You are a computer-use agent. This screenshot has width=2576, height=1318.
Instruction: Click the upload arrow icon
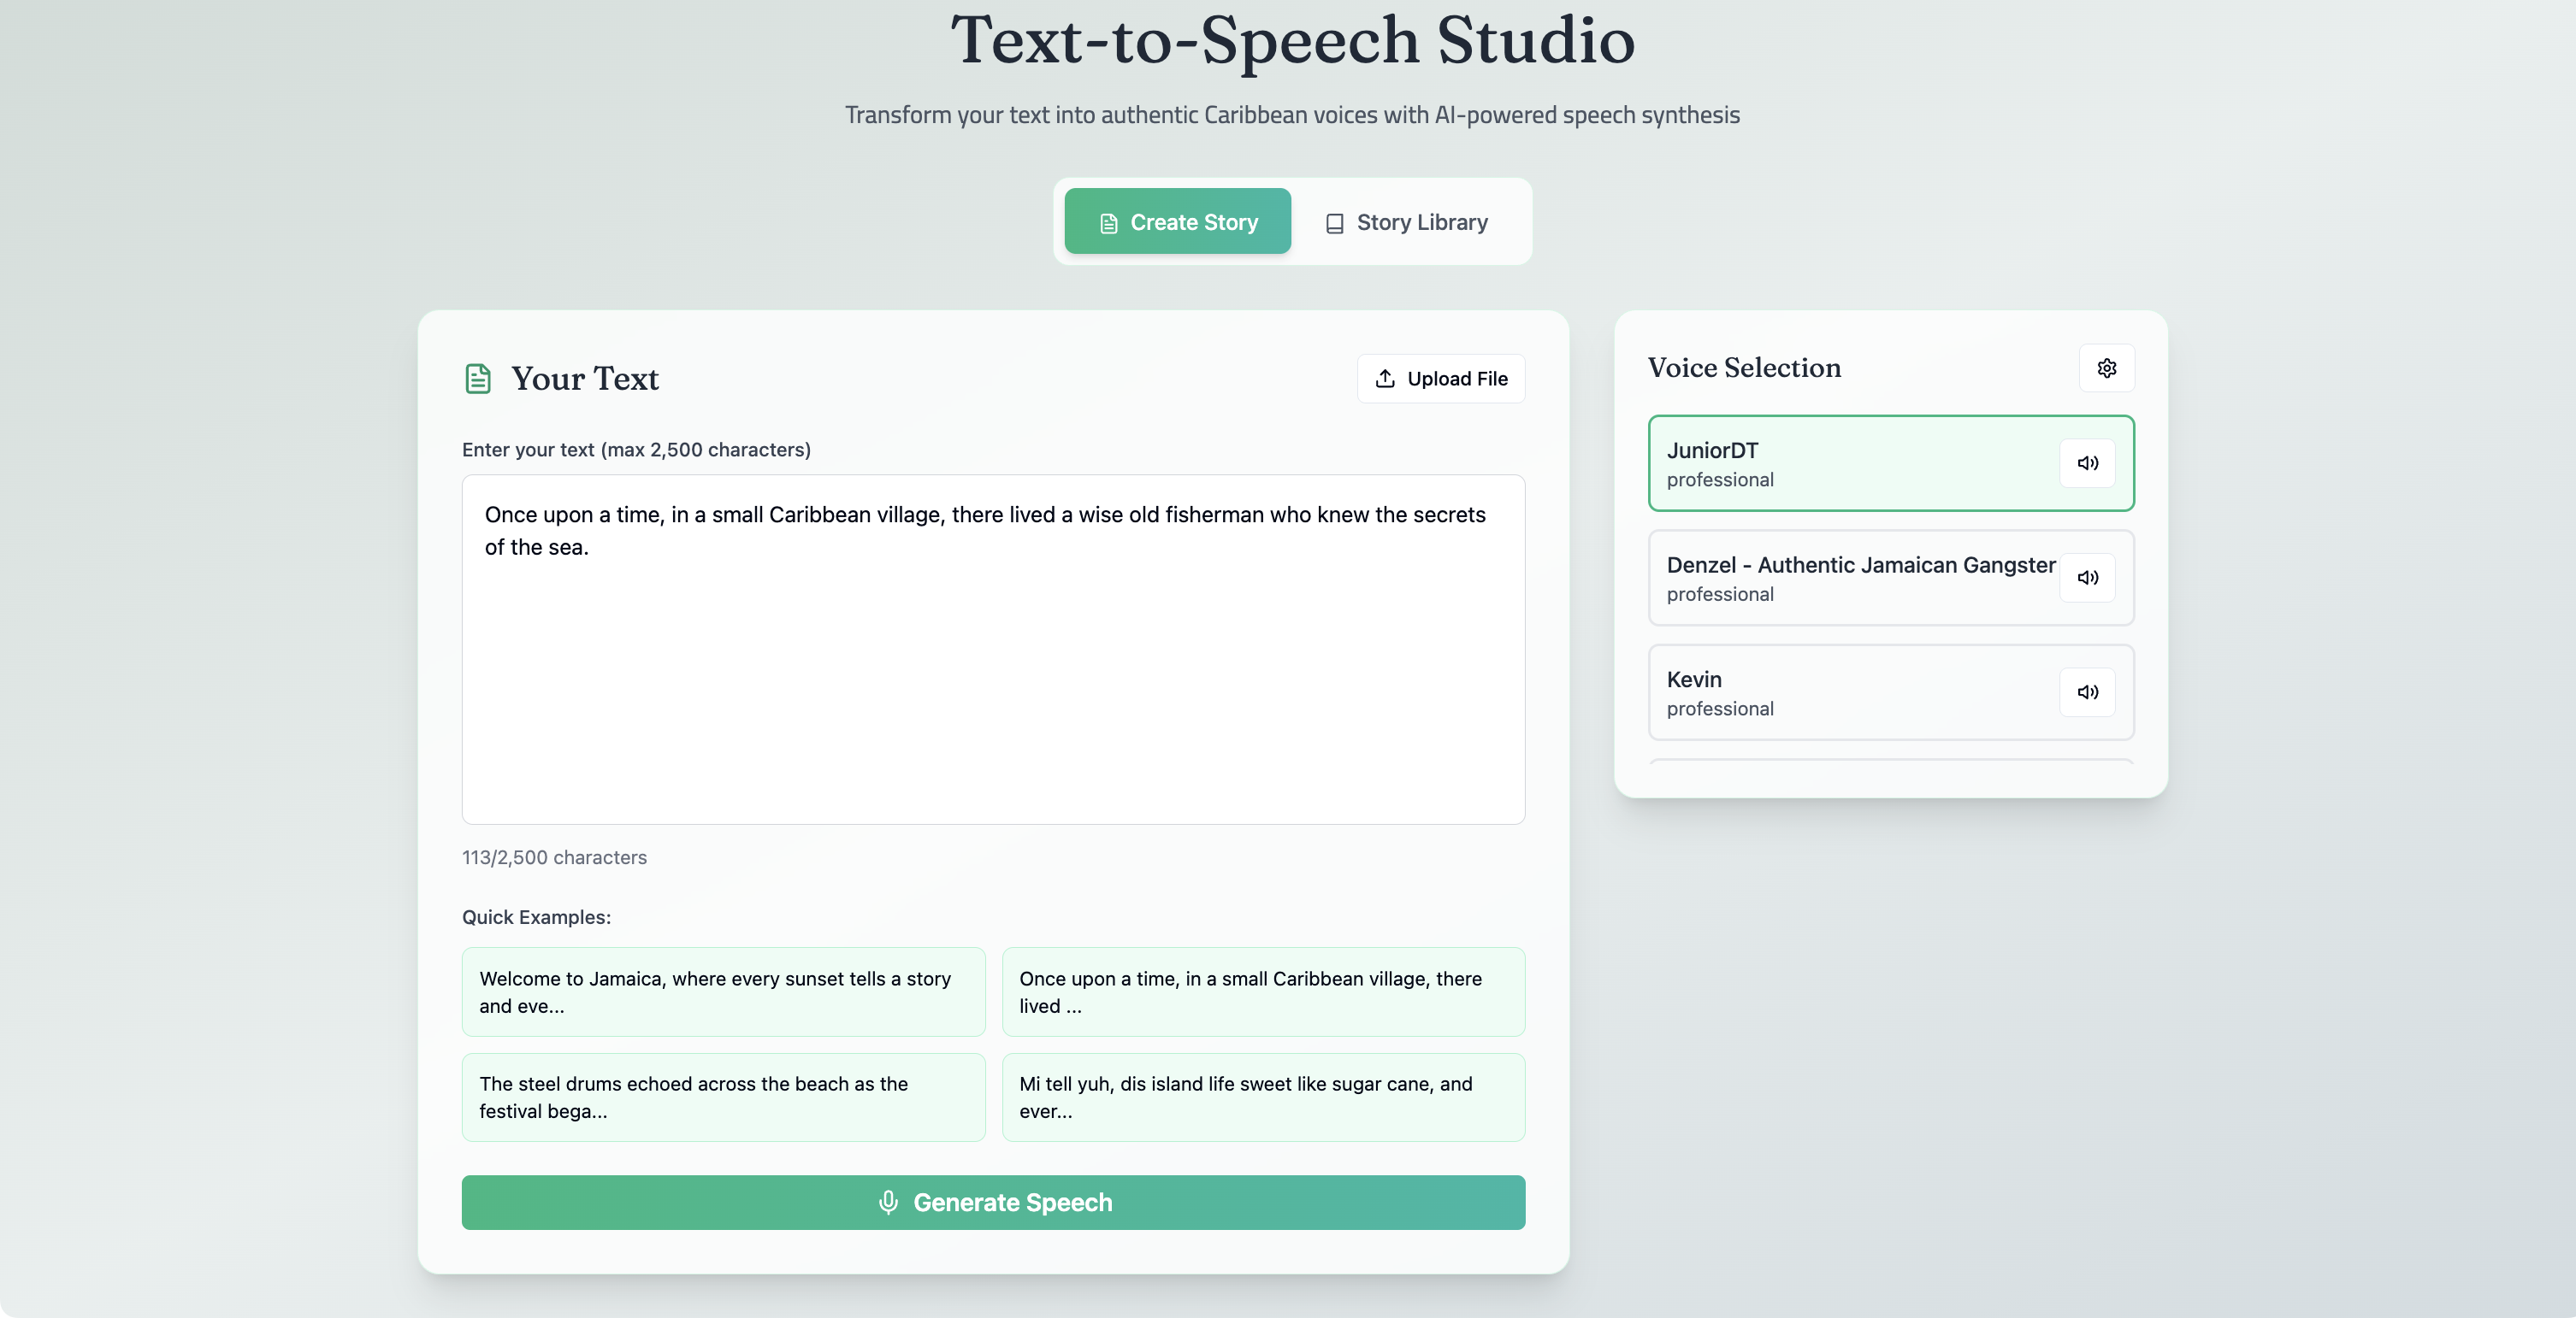1385,379
